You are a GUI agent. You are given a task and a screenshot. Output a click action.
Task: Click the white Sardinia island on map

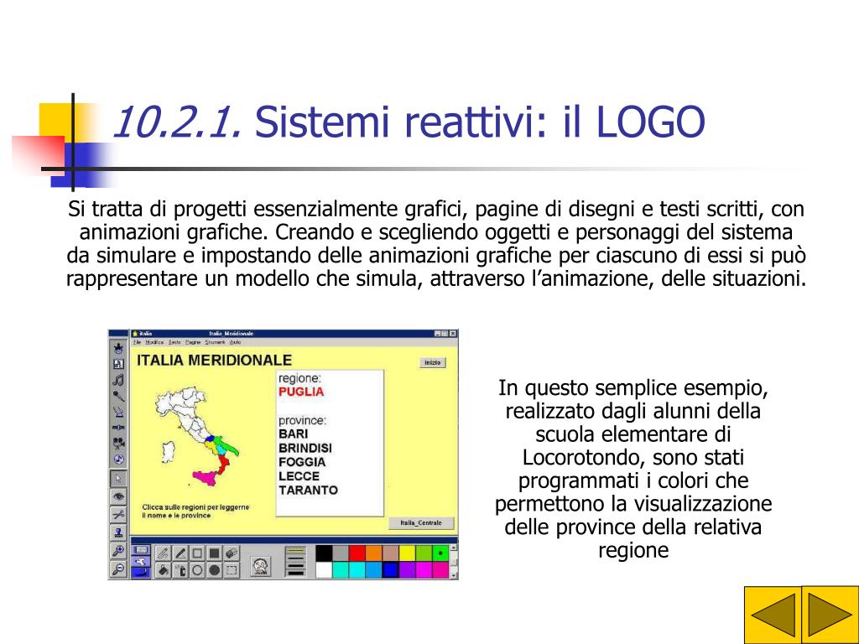tap(169, 452)
